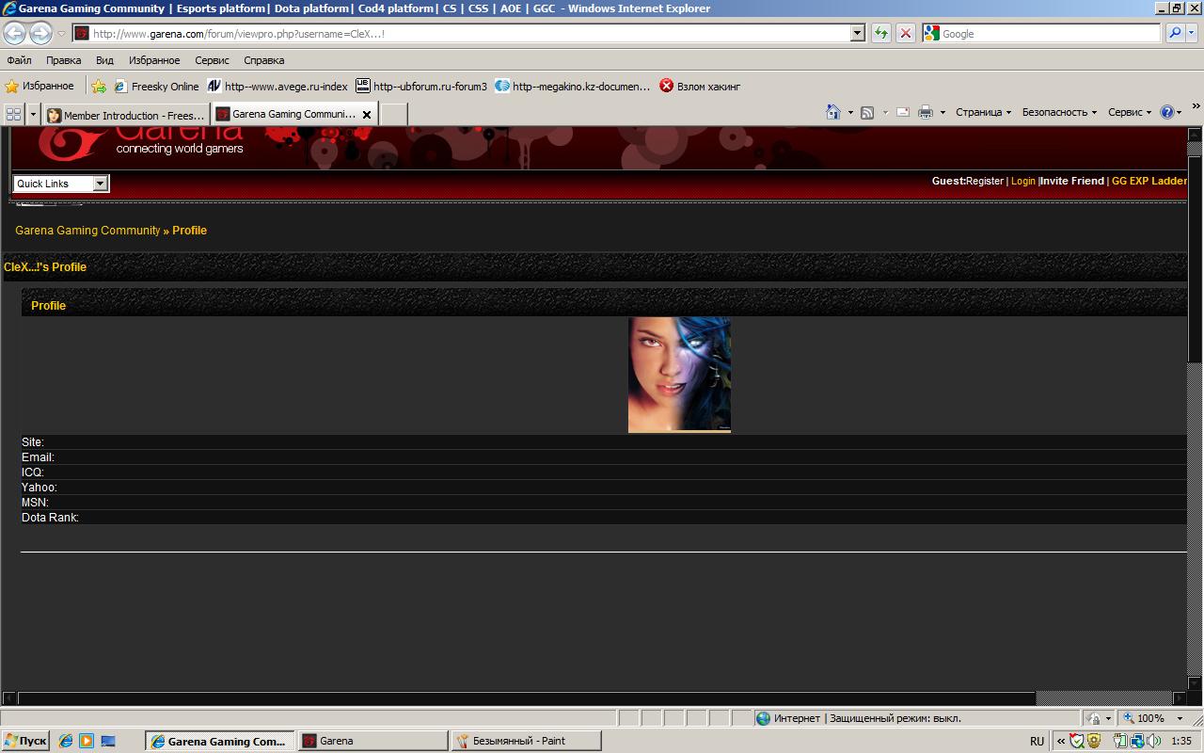Image resolution: width=1204 pixels, height=753 pixels.
Task: Click the GG EXP Ladder link
Action: (1149, 181)
